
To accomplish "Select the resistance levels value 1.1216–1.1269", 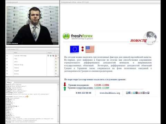I will (x=102, y=88).
